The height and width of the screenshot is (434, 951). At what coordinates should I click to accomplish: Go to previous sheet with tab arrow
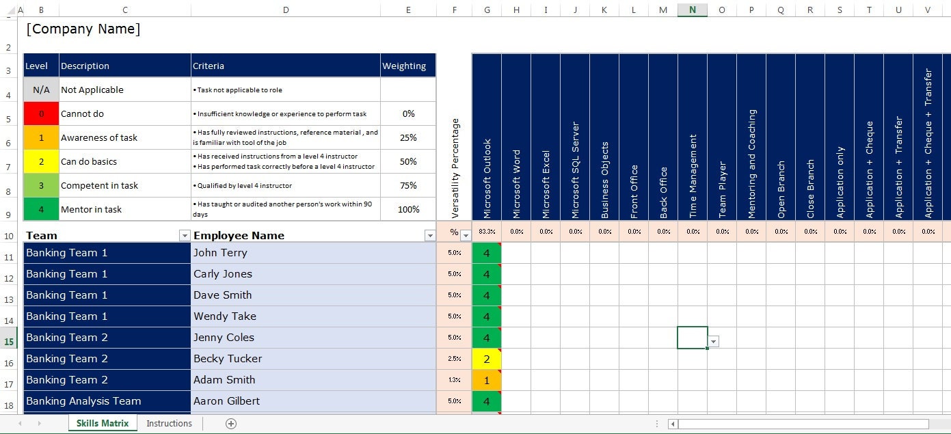pyautogui.click(x=20, y=424)
